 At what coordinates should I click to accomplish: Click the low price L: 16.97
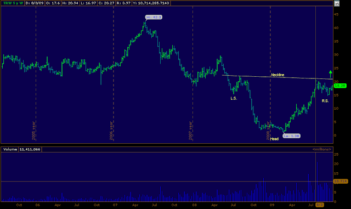pos(89,3)
